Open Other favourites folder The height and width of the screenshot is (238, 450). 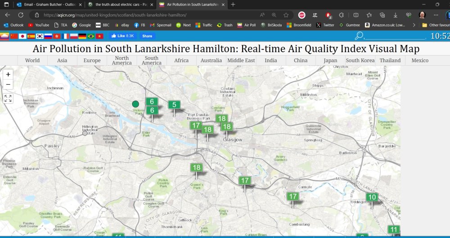point(436,25)
